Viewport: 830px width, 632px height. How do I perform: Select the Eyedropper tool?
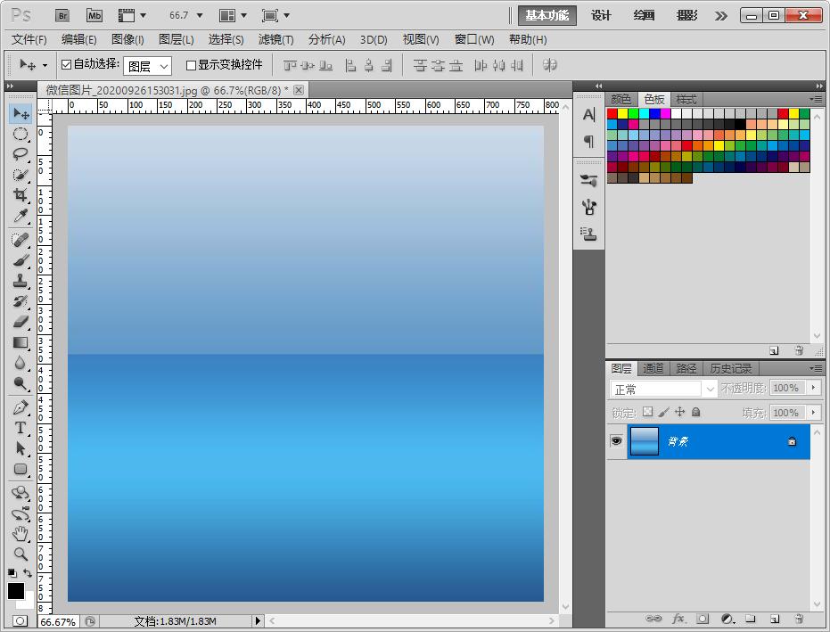21,217
